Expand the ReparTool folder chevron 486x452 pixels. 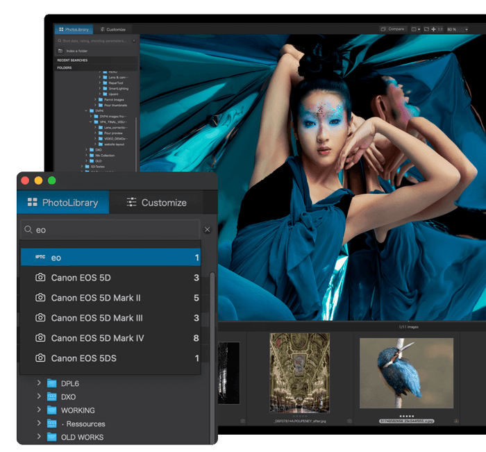click(x=99, y=83)
